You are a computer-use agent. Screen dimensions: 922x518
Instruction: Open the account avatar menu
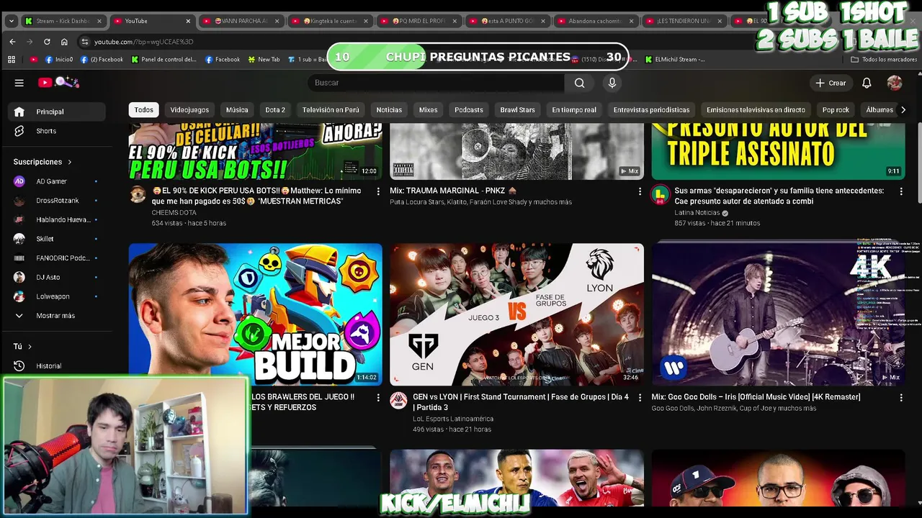(895, 83)
